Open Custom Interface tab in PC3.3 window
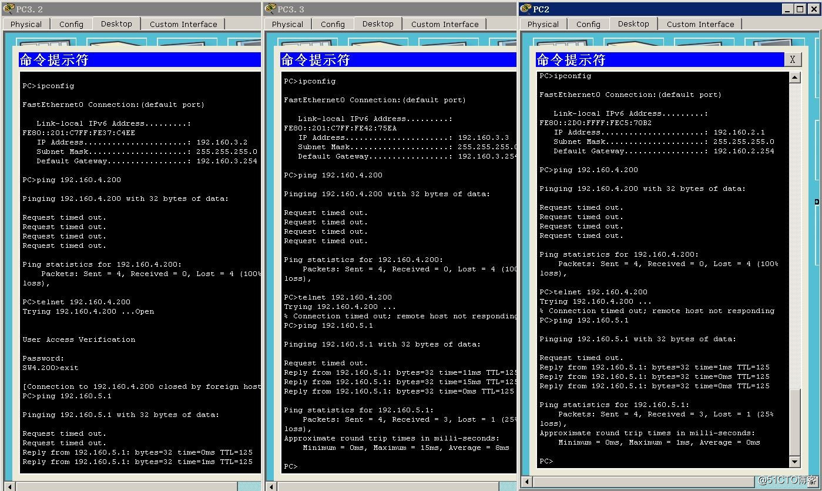 coord(445,24)
